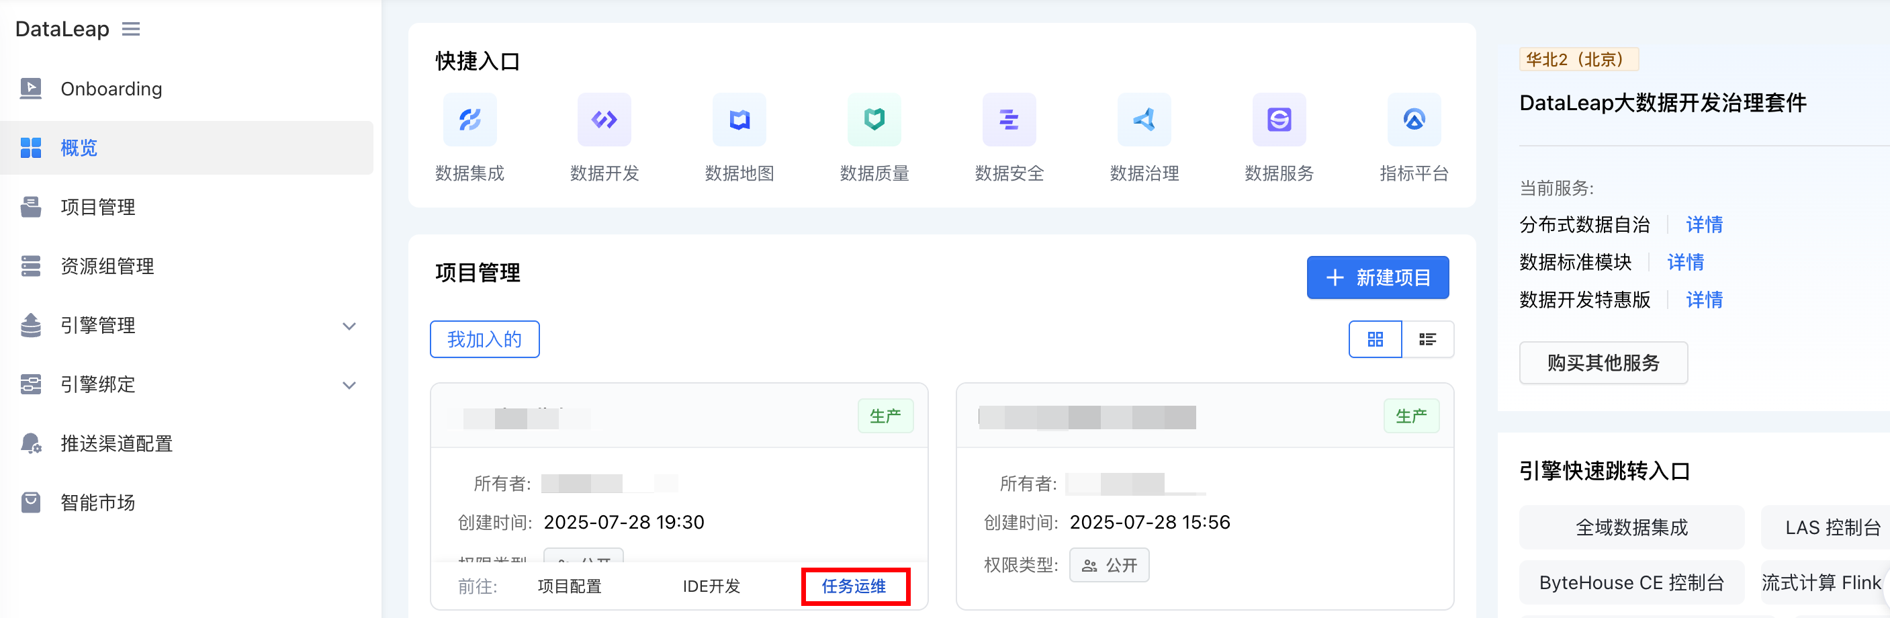The image size is (1890, 618).
Task: Click the DataLeap大数据开发治理套件 title
Action: pos(1662,103)
